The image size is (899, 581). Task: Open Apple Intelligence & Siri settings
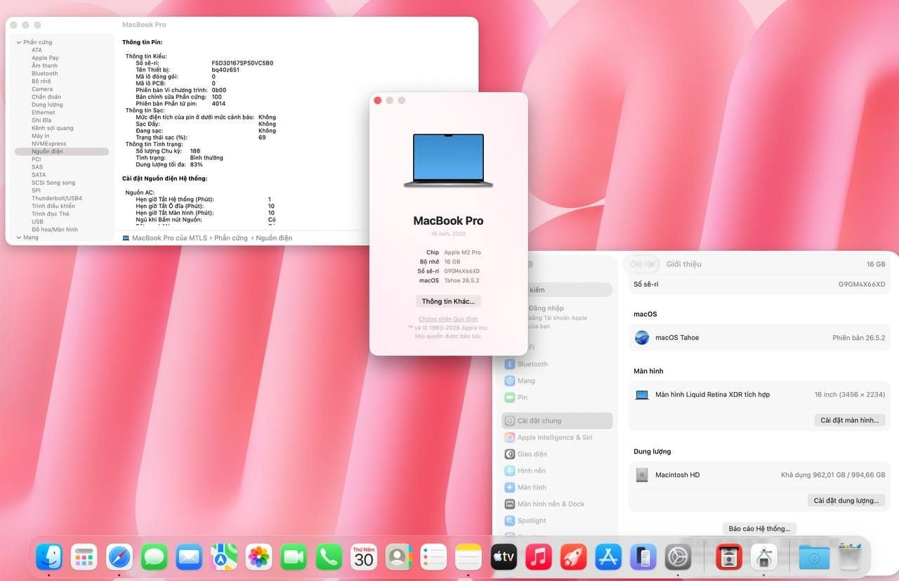point(557,437)
